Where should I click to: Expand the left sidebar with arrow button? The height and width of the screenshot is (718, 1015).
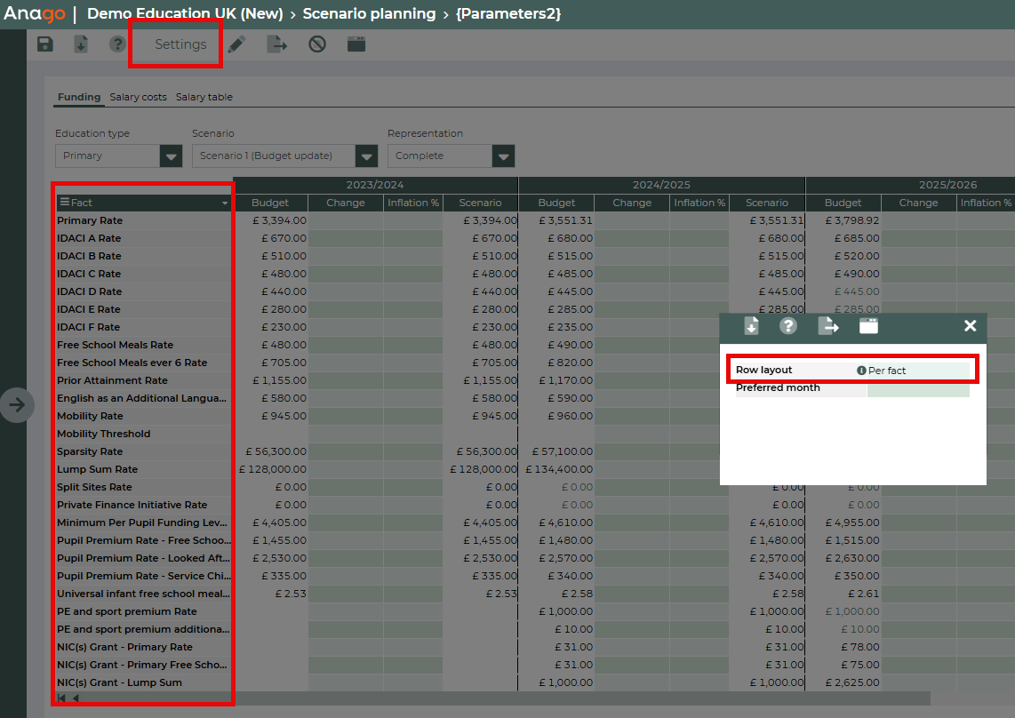[17, 405]
